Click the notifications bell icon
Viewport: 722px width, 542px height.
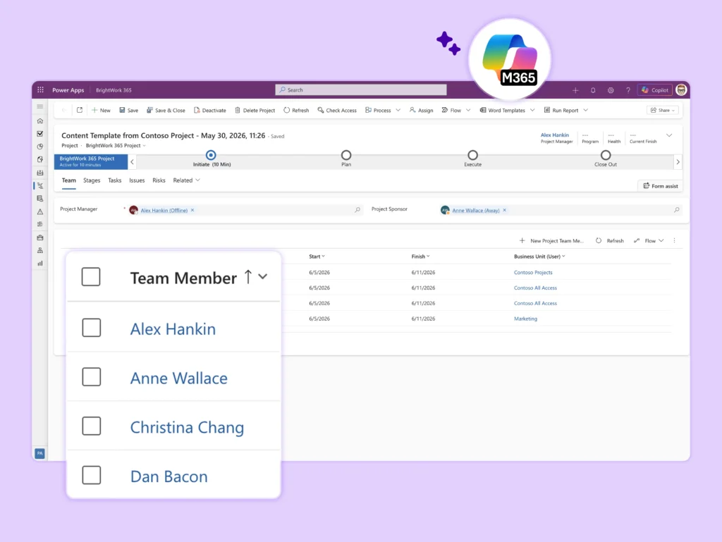593,90
